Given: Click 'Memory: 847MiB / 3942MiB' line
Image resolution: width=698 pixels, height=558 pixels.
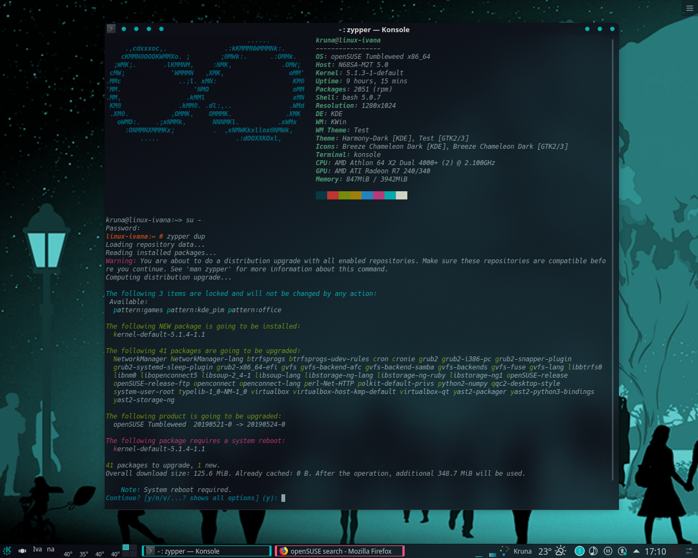Looking at the screenshot, I should (362, 179).
